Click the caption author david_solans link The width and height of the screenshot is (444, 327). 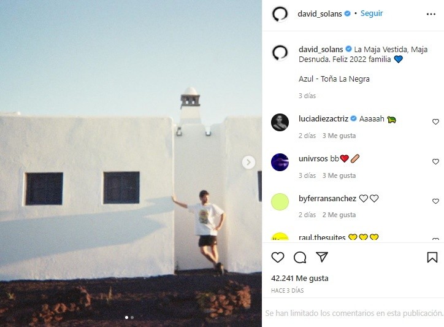click(321, 49)
